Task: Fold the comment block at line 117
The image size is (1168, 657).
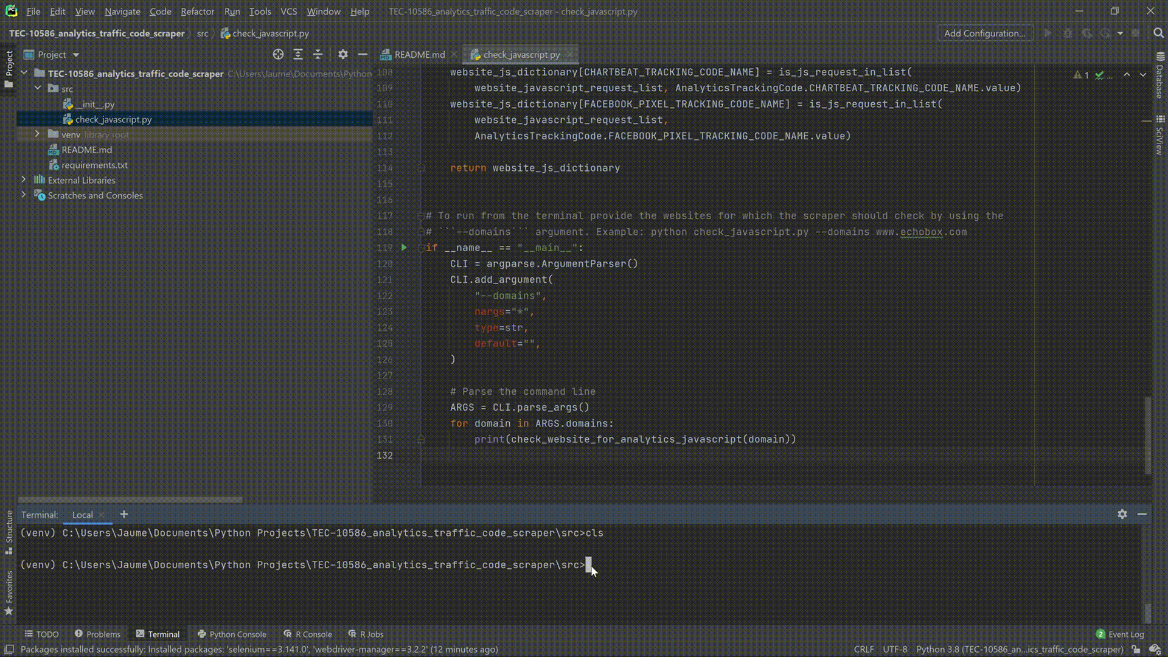Action: tap(421, 216)
